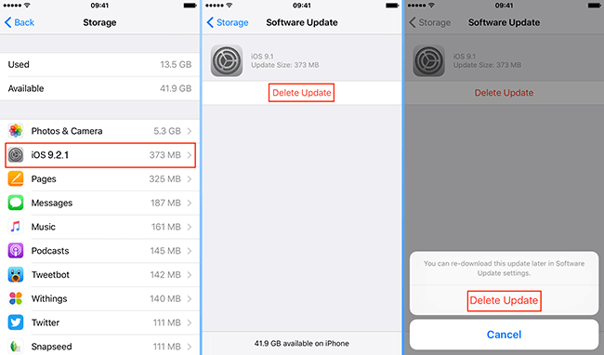Tap the green Messages icon
The height and width of the screenshot is (355, 604).
click(16, 203)
